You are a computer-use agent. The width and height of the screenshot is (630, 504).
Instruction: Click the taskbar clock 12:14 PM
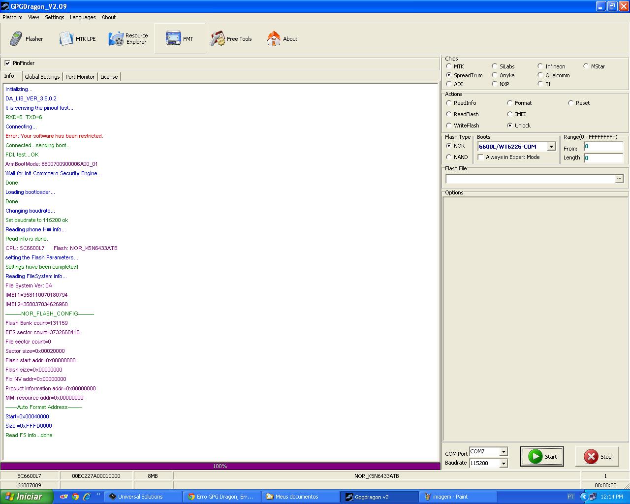point(612,497)
